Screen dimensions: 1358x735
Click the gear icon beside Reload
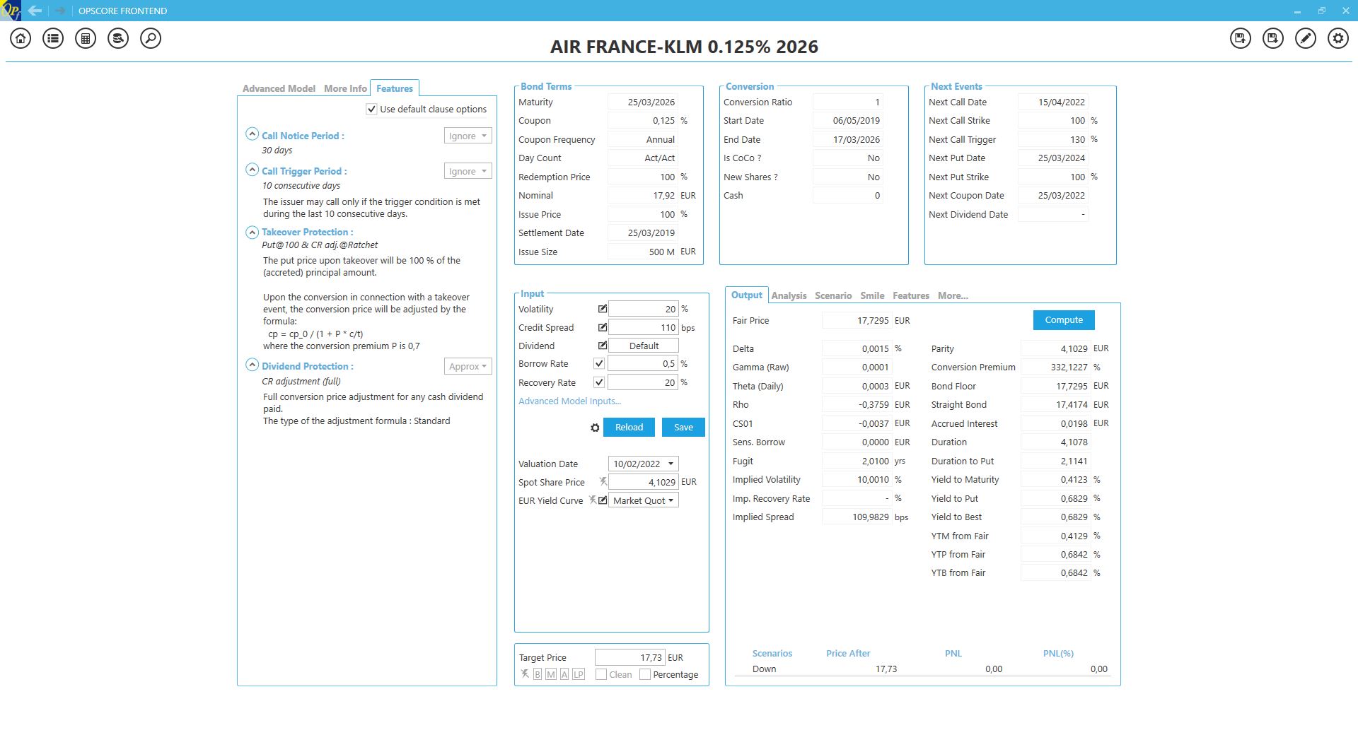coord(595,428)
